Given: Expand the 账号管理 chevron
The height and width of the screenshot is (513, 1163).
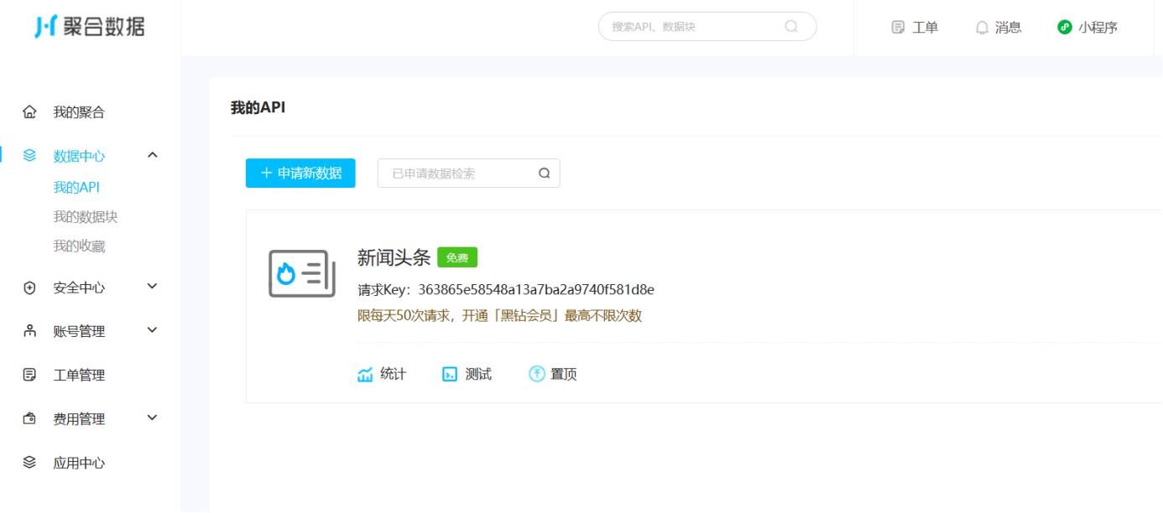Looking at the screenshot, I should pos(153,330).
